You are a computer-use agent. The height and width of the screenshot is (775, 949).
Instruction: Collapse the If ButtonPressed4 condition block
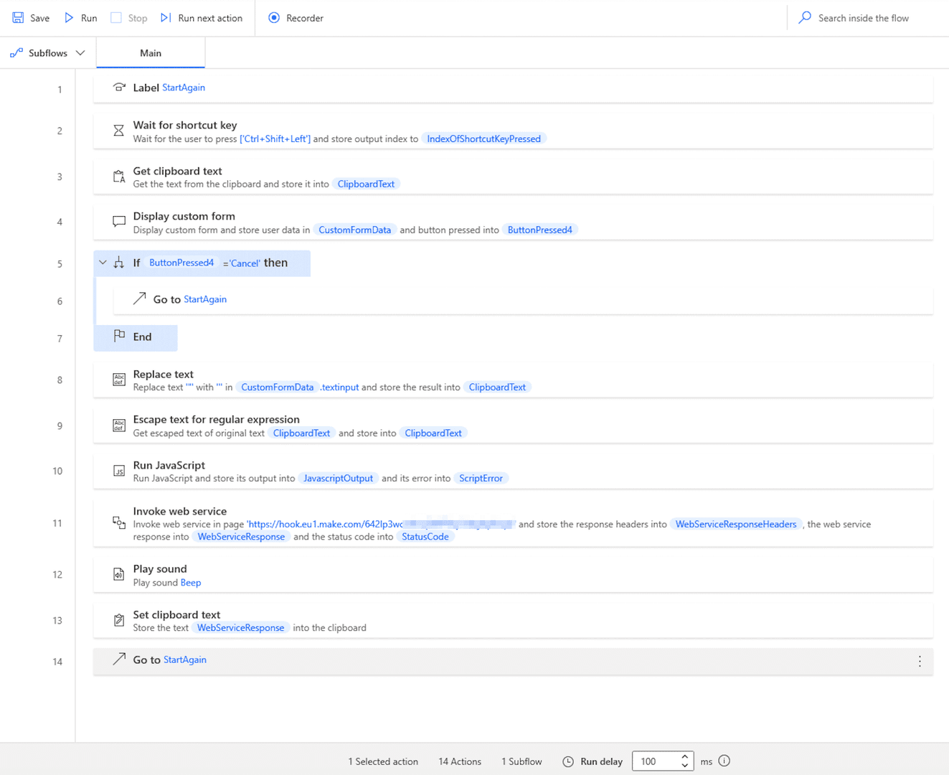point(103,263)
